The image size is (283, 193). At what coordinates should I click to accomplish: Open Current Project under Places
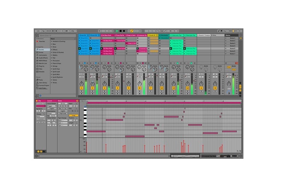click(x=44, y=85)
